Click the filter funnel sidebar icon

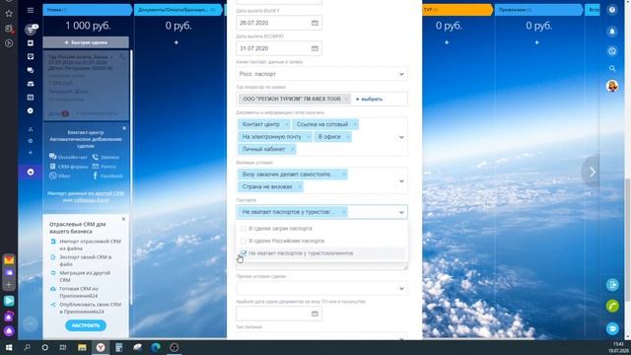tap(31, 29)
